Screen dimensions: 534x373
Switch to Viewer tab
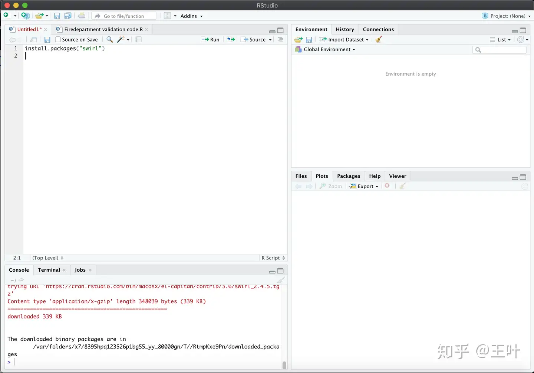pos(398,176)
